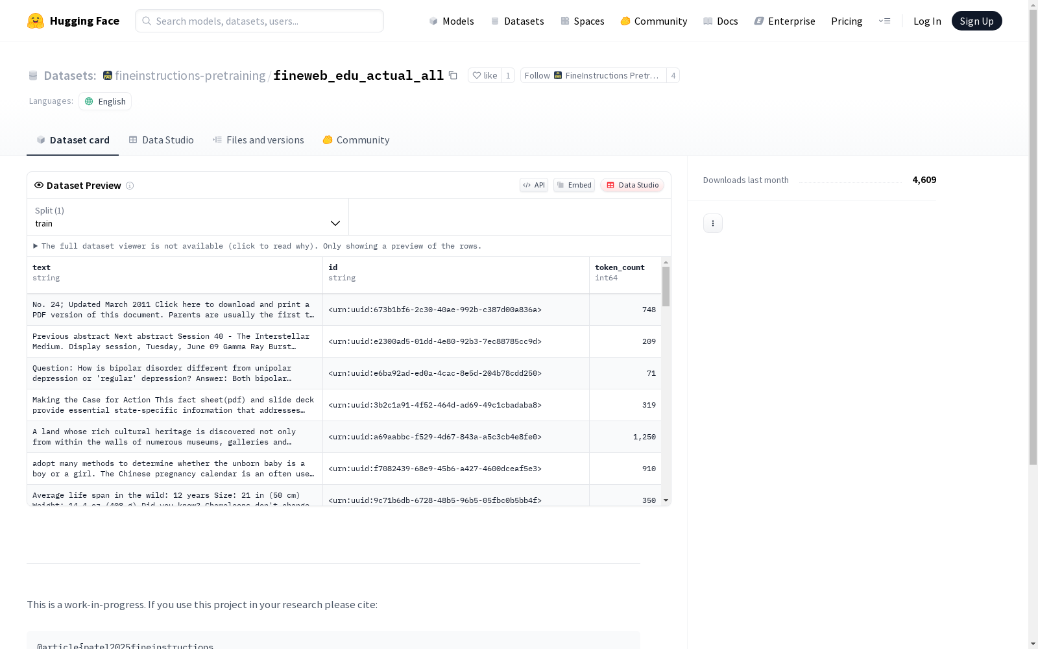This screenshot has height=649, width=1038.
Task: Open the Community tab of the dataset
Action: click(356, 140)
